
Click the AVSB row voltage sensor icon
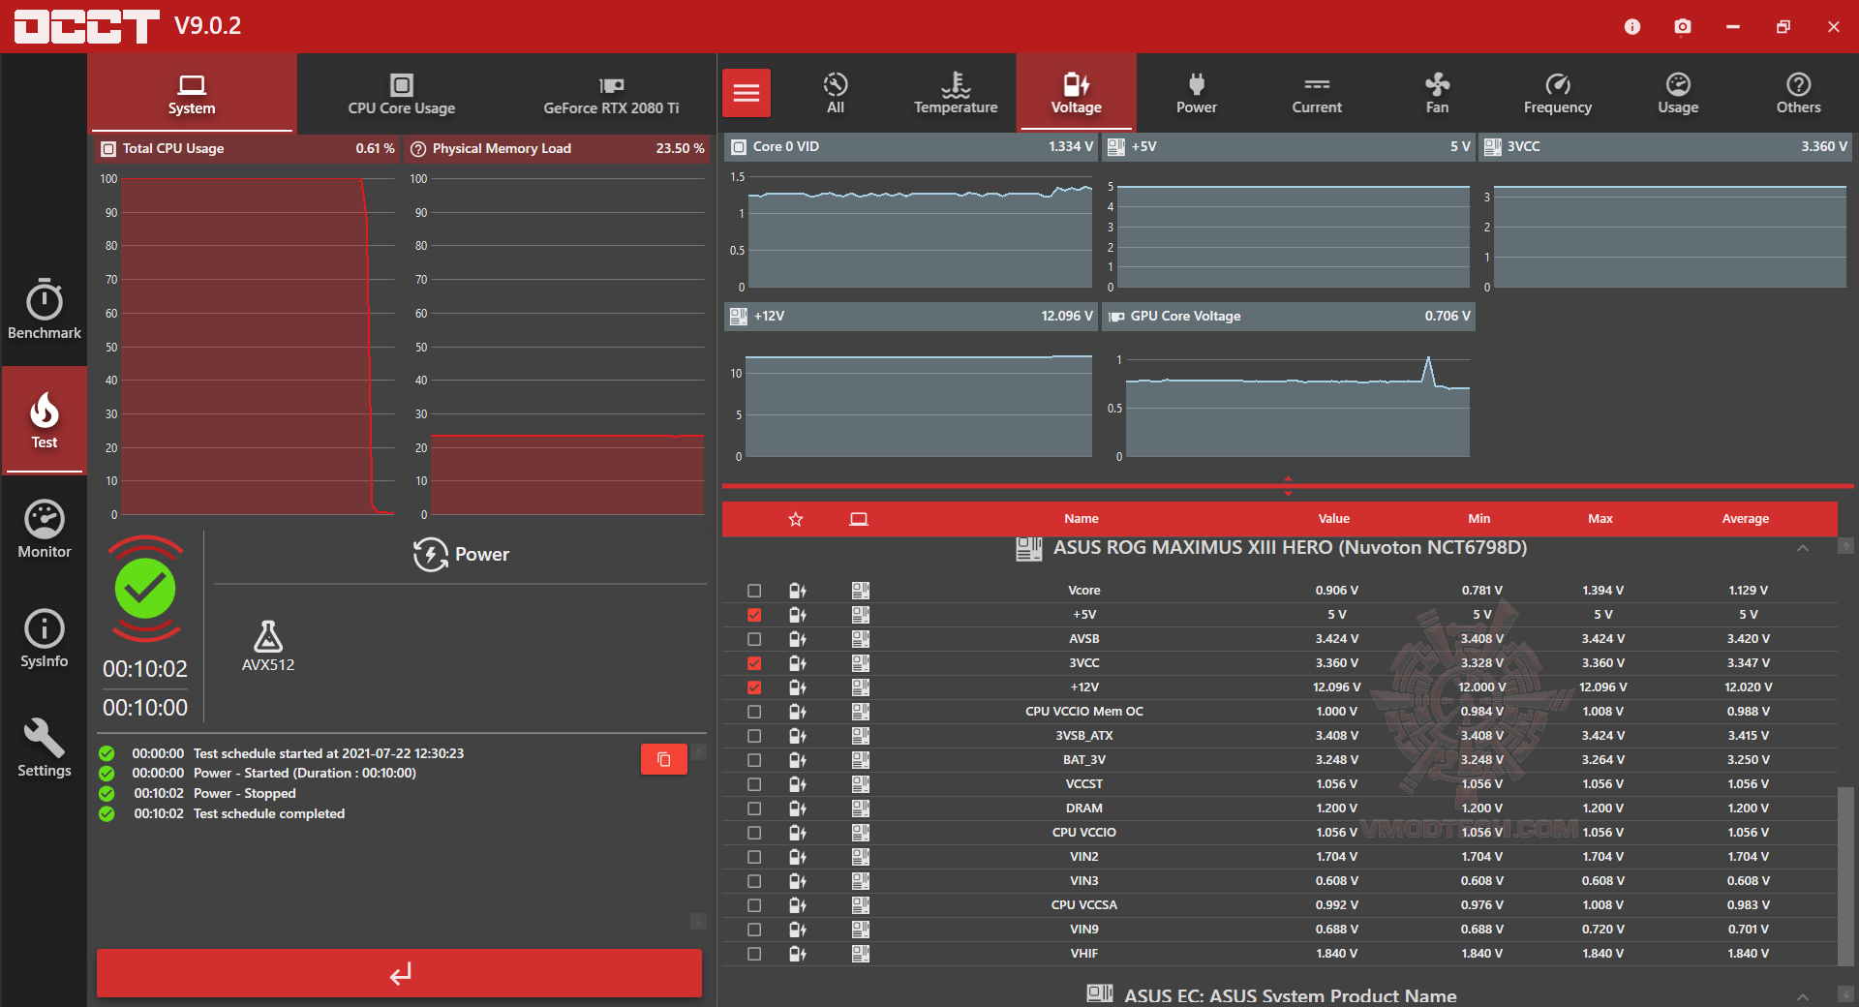798,639
